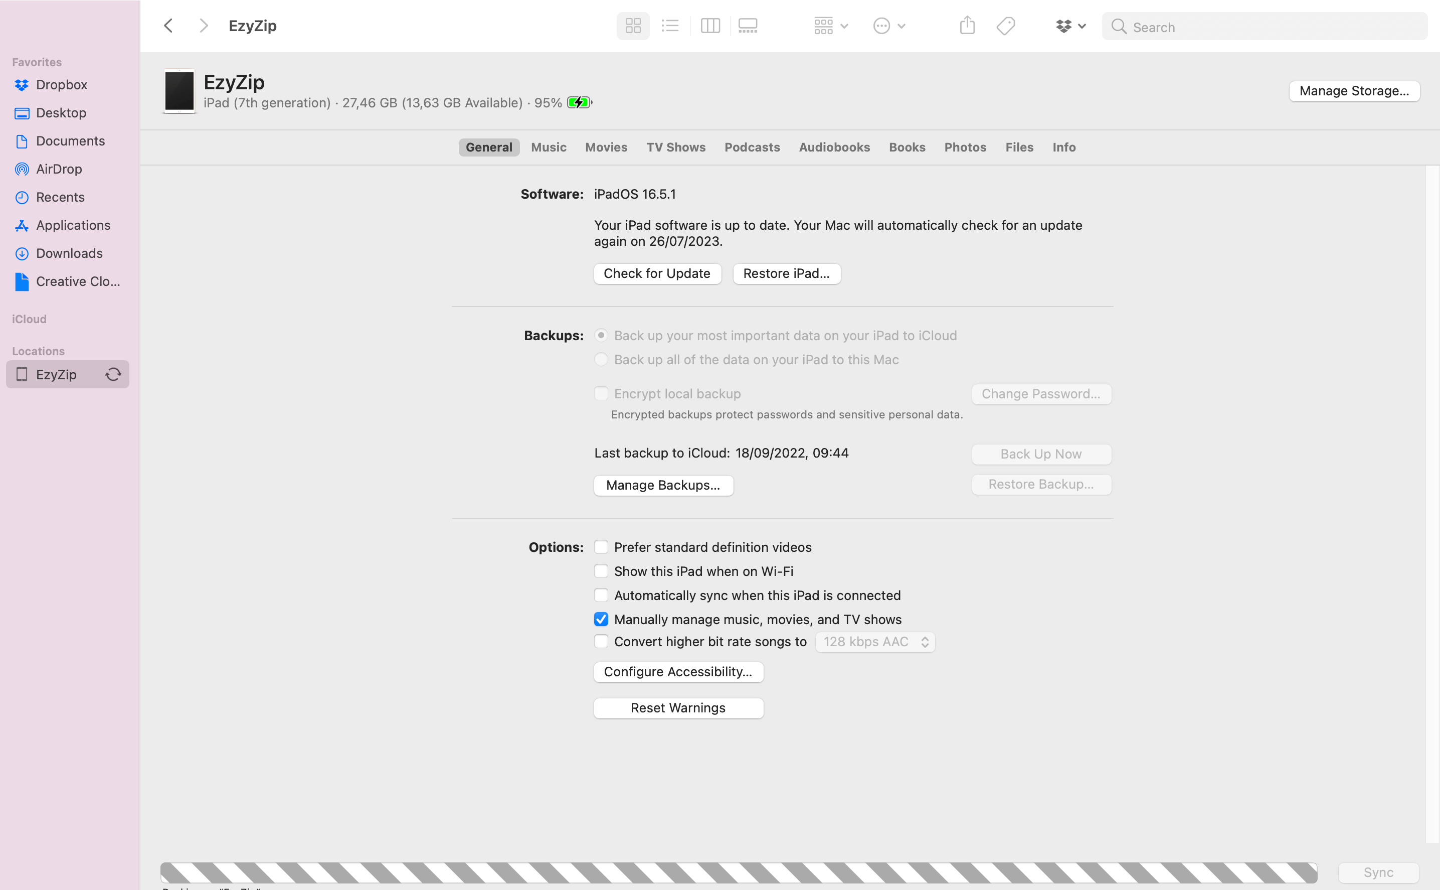Click the vertical scrollbar on the right
This screenshot has width=1440, height=890.
[x=1432, y=504]
